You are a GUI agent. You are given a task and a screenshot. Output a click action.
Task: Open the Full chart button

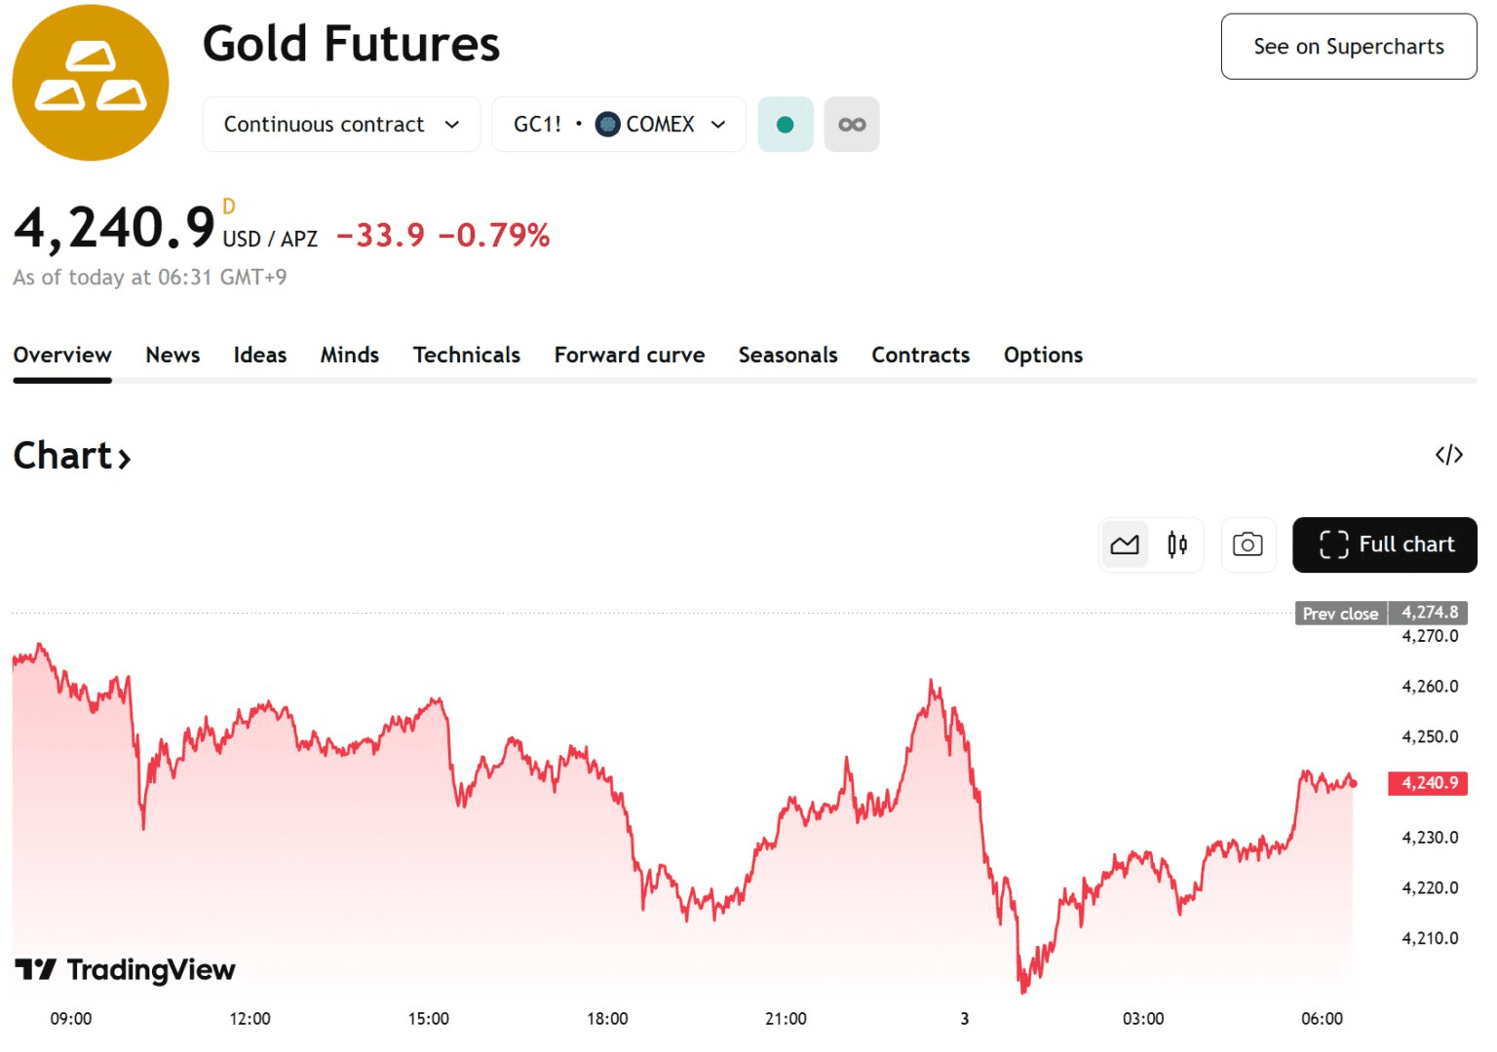[x=1384, y=545]
